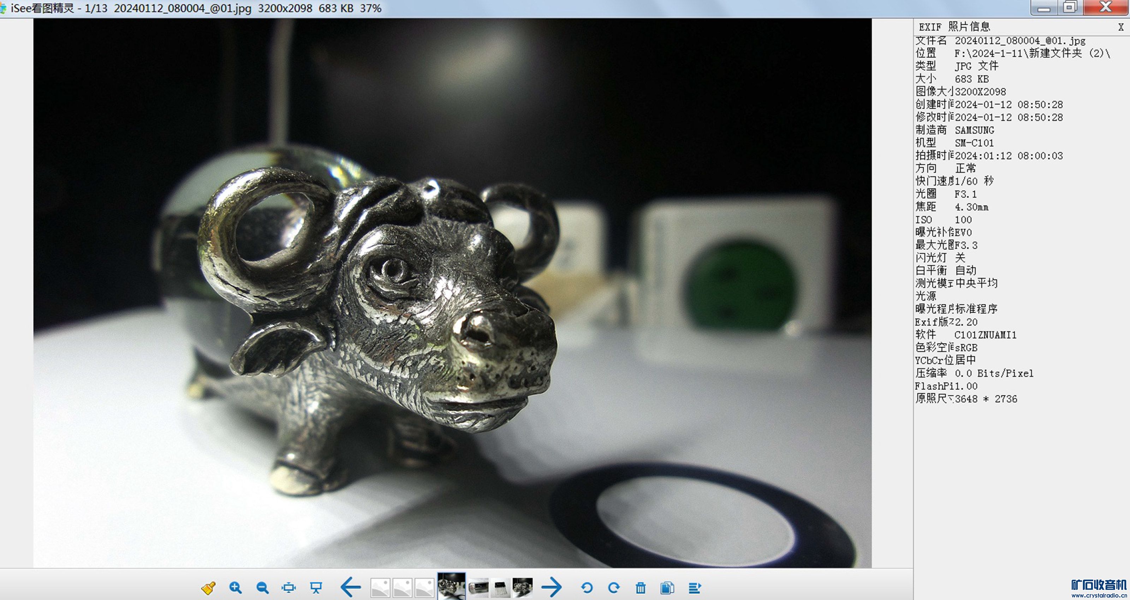The image size is (1130, 600).
Task: Select the first placeholder thumbnail in filmstrip
Action: point(380,587)
